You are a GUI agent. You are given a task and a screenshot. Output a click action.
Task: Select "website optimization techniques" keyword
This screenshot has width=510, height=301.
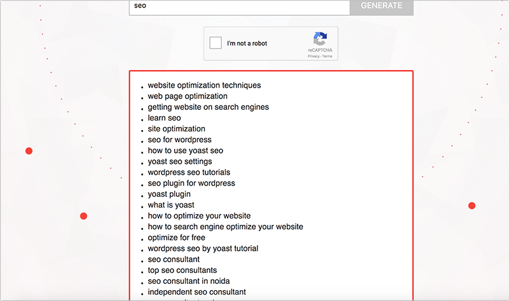[x=204, y=85]
